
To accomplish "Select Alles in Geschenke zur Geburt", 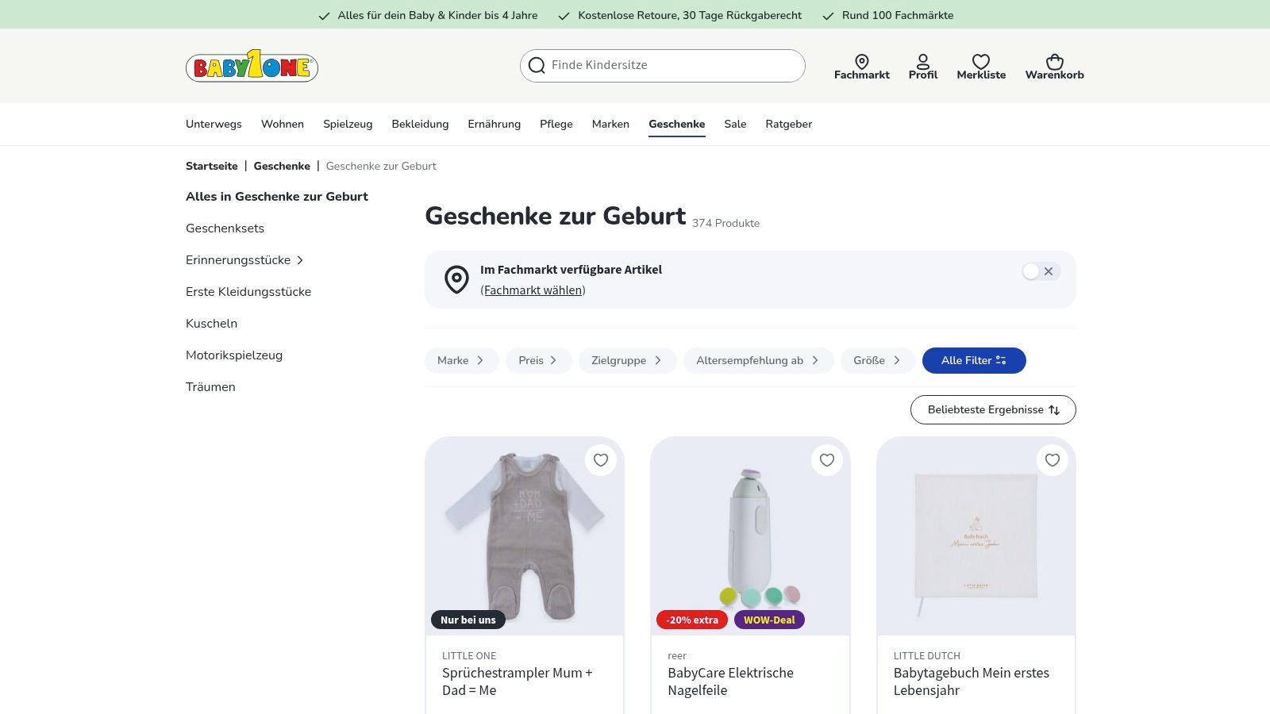I will tap(277, 197).
